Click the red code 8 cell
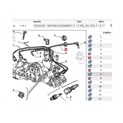Image resolution: width=123 pixels, height=123 pixels. point(101,74)
